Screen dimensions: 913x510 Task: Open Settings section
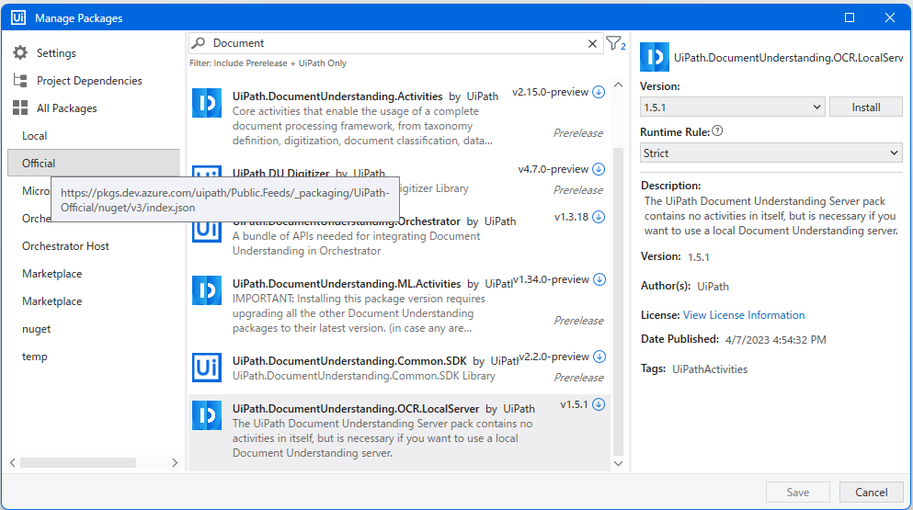point(56,53)
